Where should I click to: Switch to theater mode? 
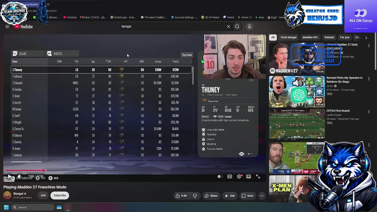(249, 177)
